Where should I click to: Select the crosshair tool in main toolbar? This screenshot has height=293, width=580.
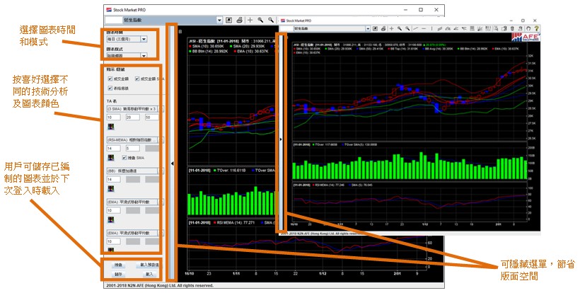click(250, 21)
